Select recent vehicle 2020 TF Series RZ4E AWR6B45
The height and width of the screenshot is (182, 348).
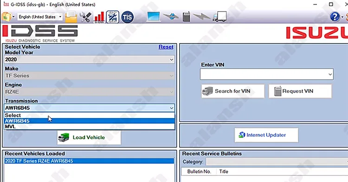point(89,161)
